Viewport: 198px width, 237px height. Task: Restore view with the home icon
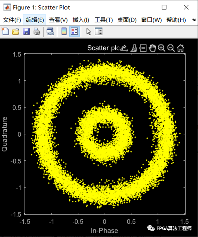coord(180,48)
